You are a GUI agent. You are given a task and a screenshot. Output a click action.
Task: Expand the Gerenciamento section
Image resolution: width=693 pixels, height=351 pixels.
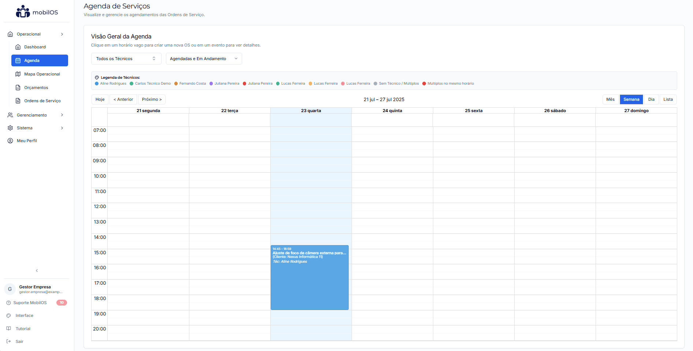(x=32, y=115)
